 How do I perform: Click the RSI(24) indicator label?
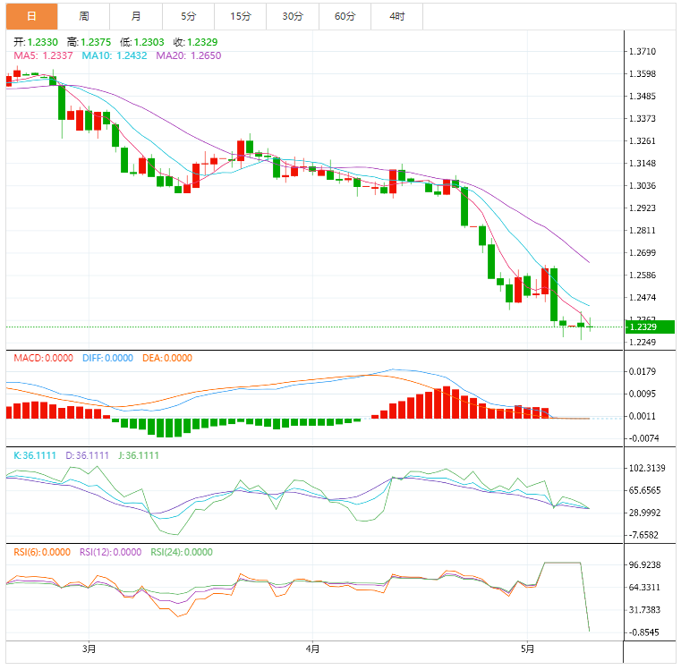click(182, 552)
